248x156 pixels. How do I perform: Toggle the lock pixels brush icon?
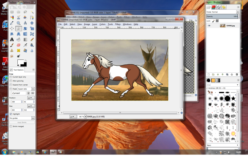pyautogui.click(x=214, y=21)
